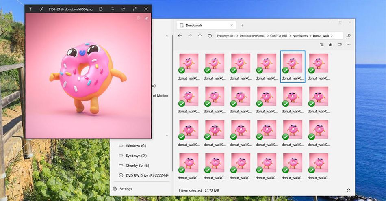This screenshot has width=386, height=201.
Task: Expand chevron after NomiNoms breadcrumb
Action: [x=310, y=36]
